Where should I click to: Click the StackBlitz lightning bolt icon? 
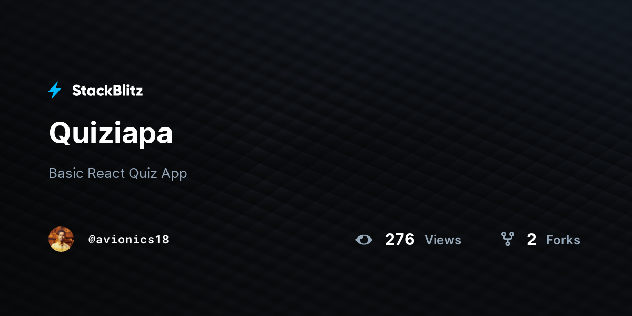55,91
